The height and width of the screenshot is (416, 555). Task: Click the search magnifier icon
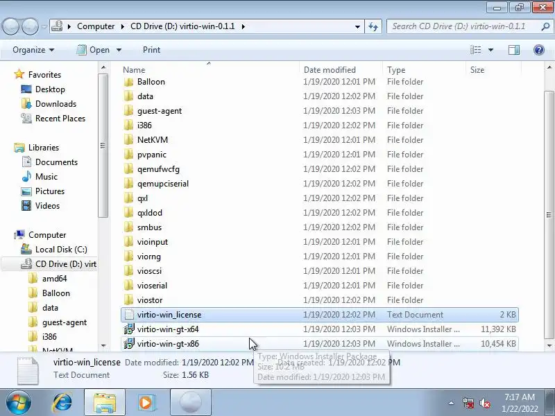[x=545, y=26]
